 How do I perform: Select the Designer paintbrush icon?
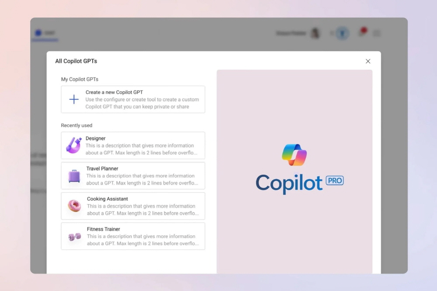[74, 145]
